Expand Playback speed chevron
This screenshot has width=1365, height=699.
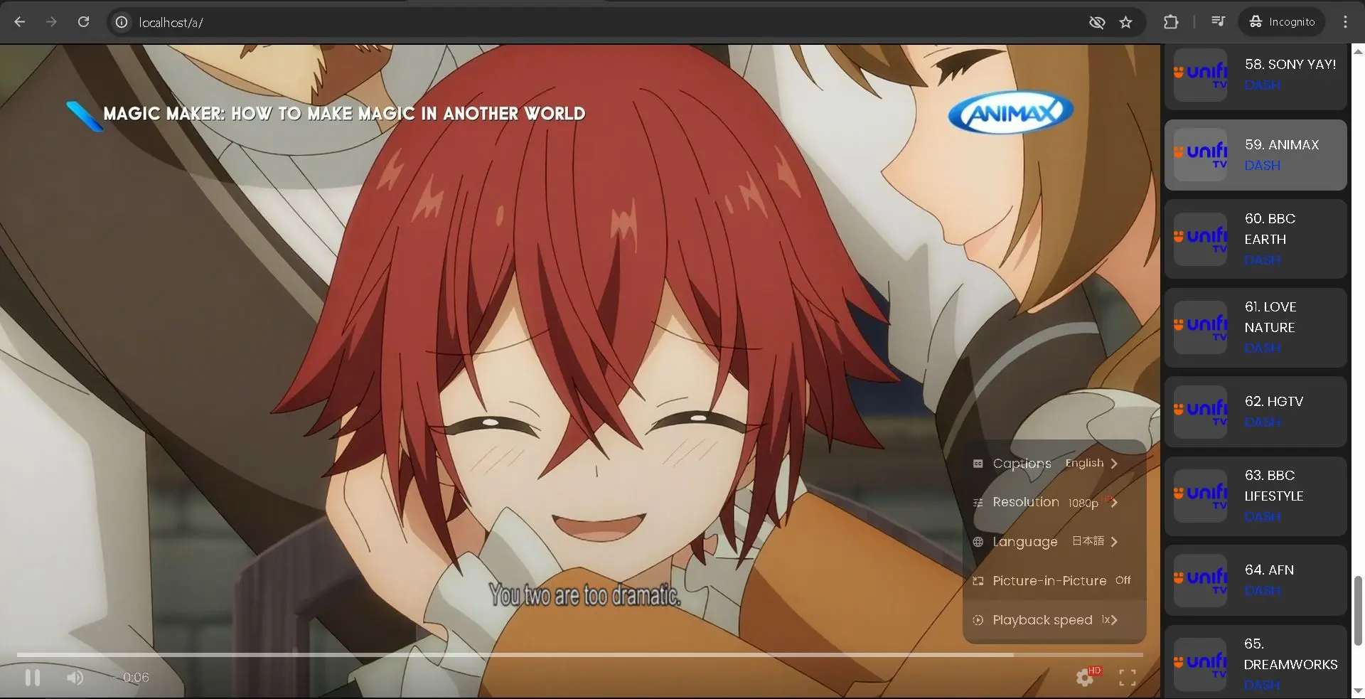tap(1113, 620)
